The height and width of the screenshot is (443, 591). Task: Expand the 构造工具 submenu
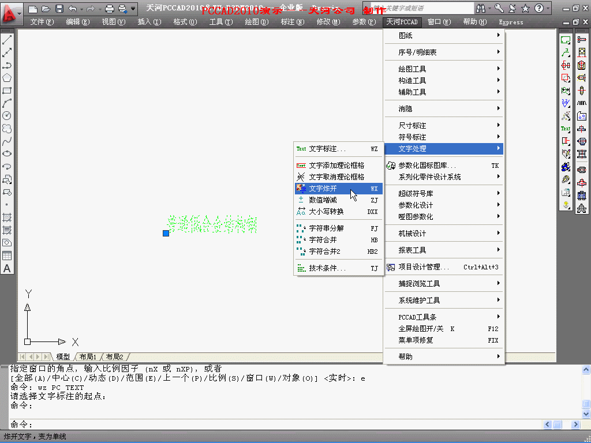(444, 81)
